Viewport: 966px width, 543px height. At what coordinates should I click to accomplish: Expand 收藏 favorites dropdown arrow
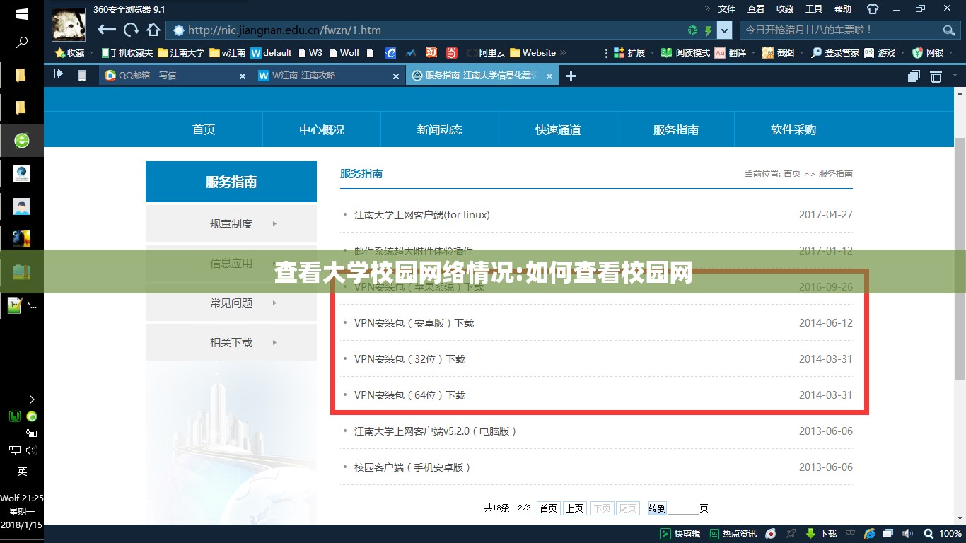92,53
